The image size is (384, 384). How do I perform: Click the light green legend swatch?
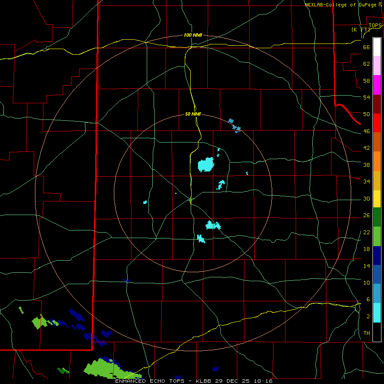[x=377, y=236]
